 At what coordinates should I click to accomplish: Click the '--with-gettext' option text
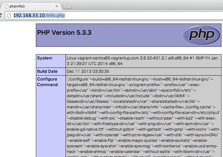(x=149, y=129)
